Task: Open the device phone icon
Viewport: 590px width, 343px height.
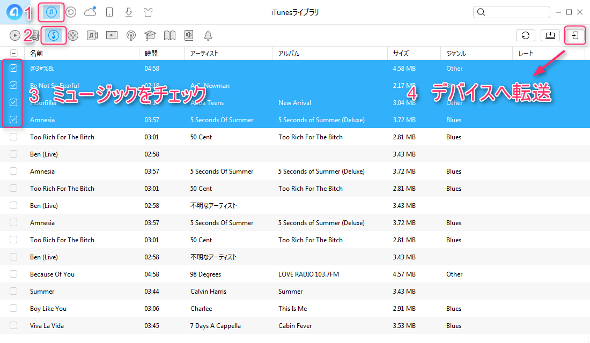Action: coord(109,12)
